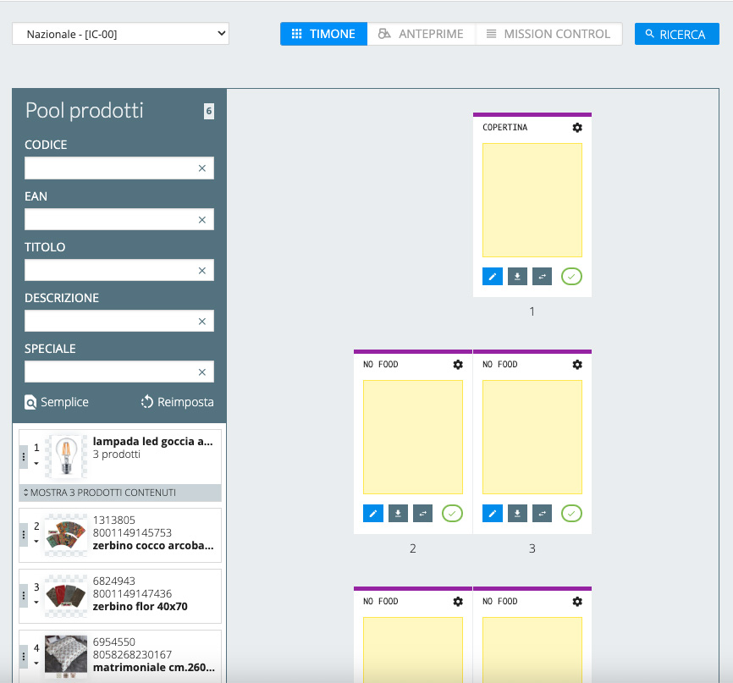Edit page 2 with pencil icon
The height and width of the screenshot is (683, 733).
pyautogui.click(x=373, y=514)
